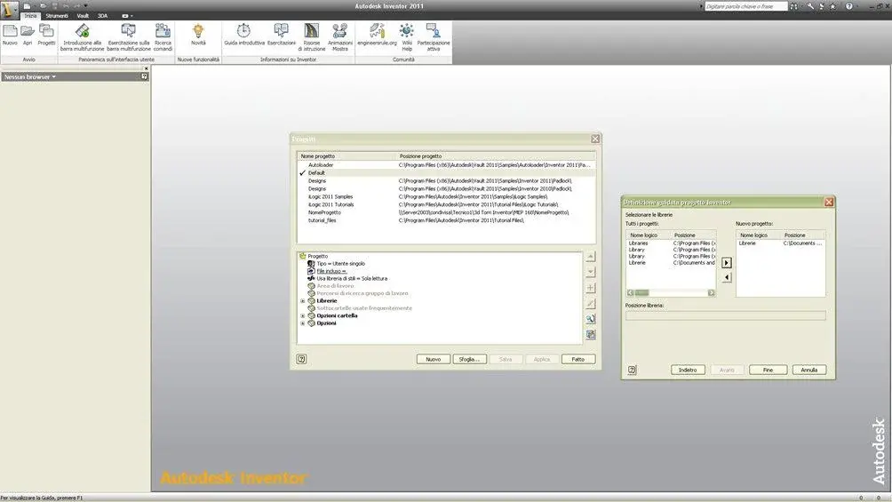This screenshot has height=502, width=892.
Task: Start Esercitazione sulla barra multifunzione
Action: 129,37
